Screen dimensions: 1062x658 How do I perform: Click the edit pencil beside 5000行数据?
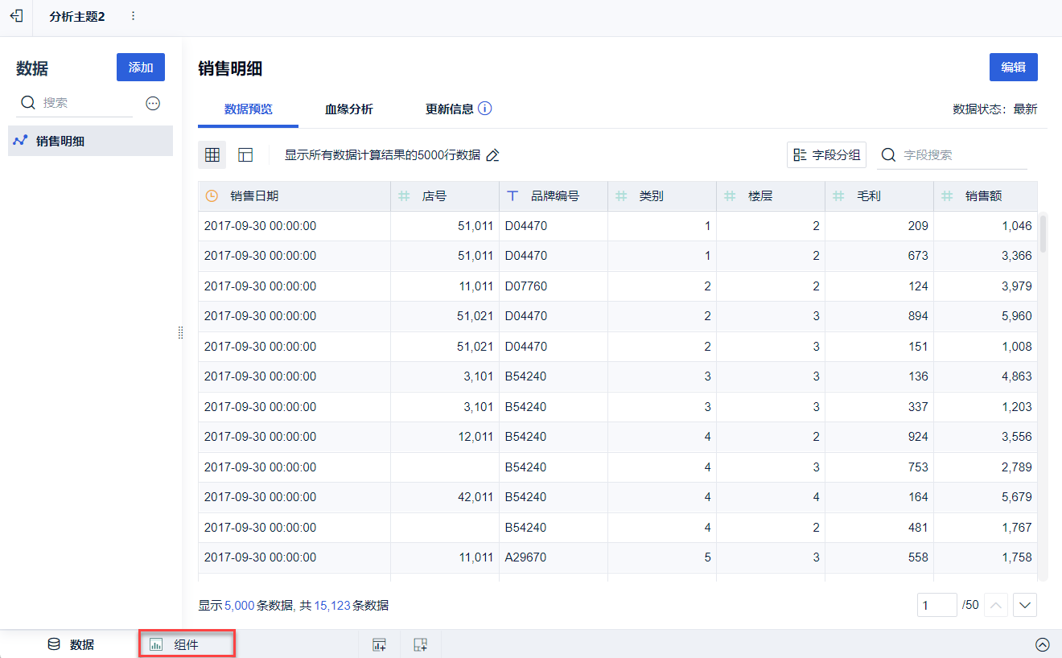pyautogui.click(x=493, y=155)
